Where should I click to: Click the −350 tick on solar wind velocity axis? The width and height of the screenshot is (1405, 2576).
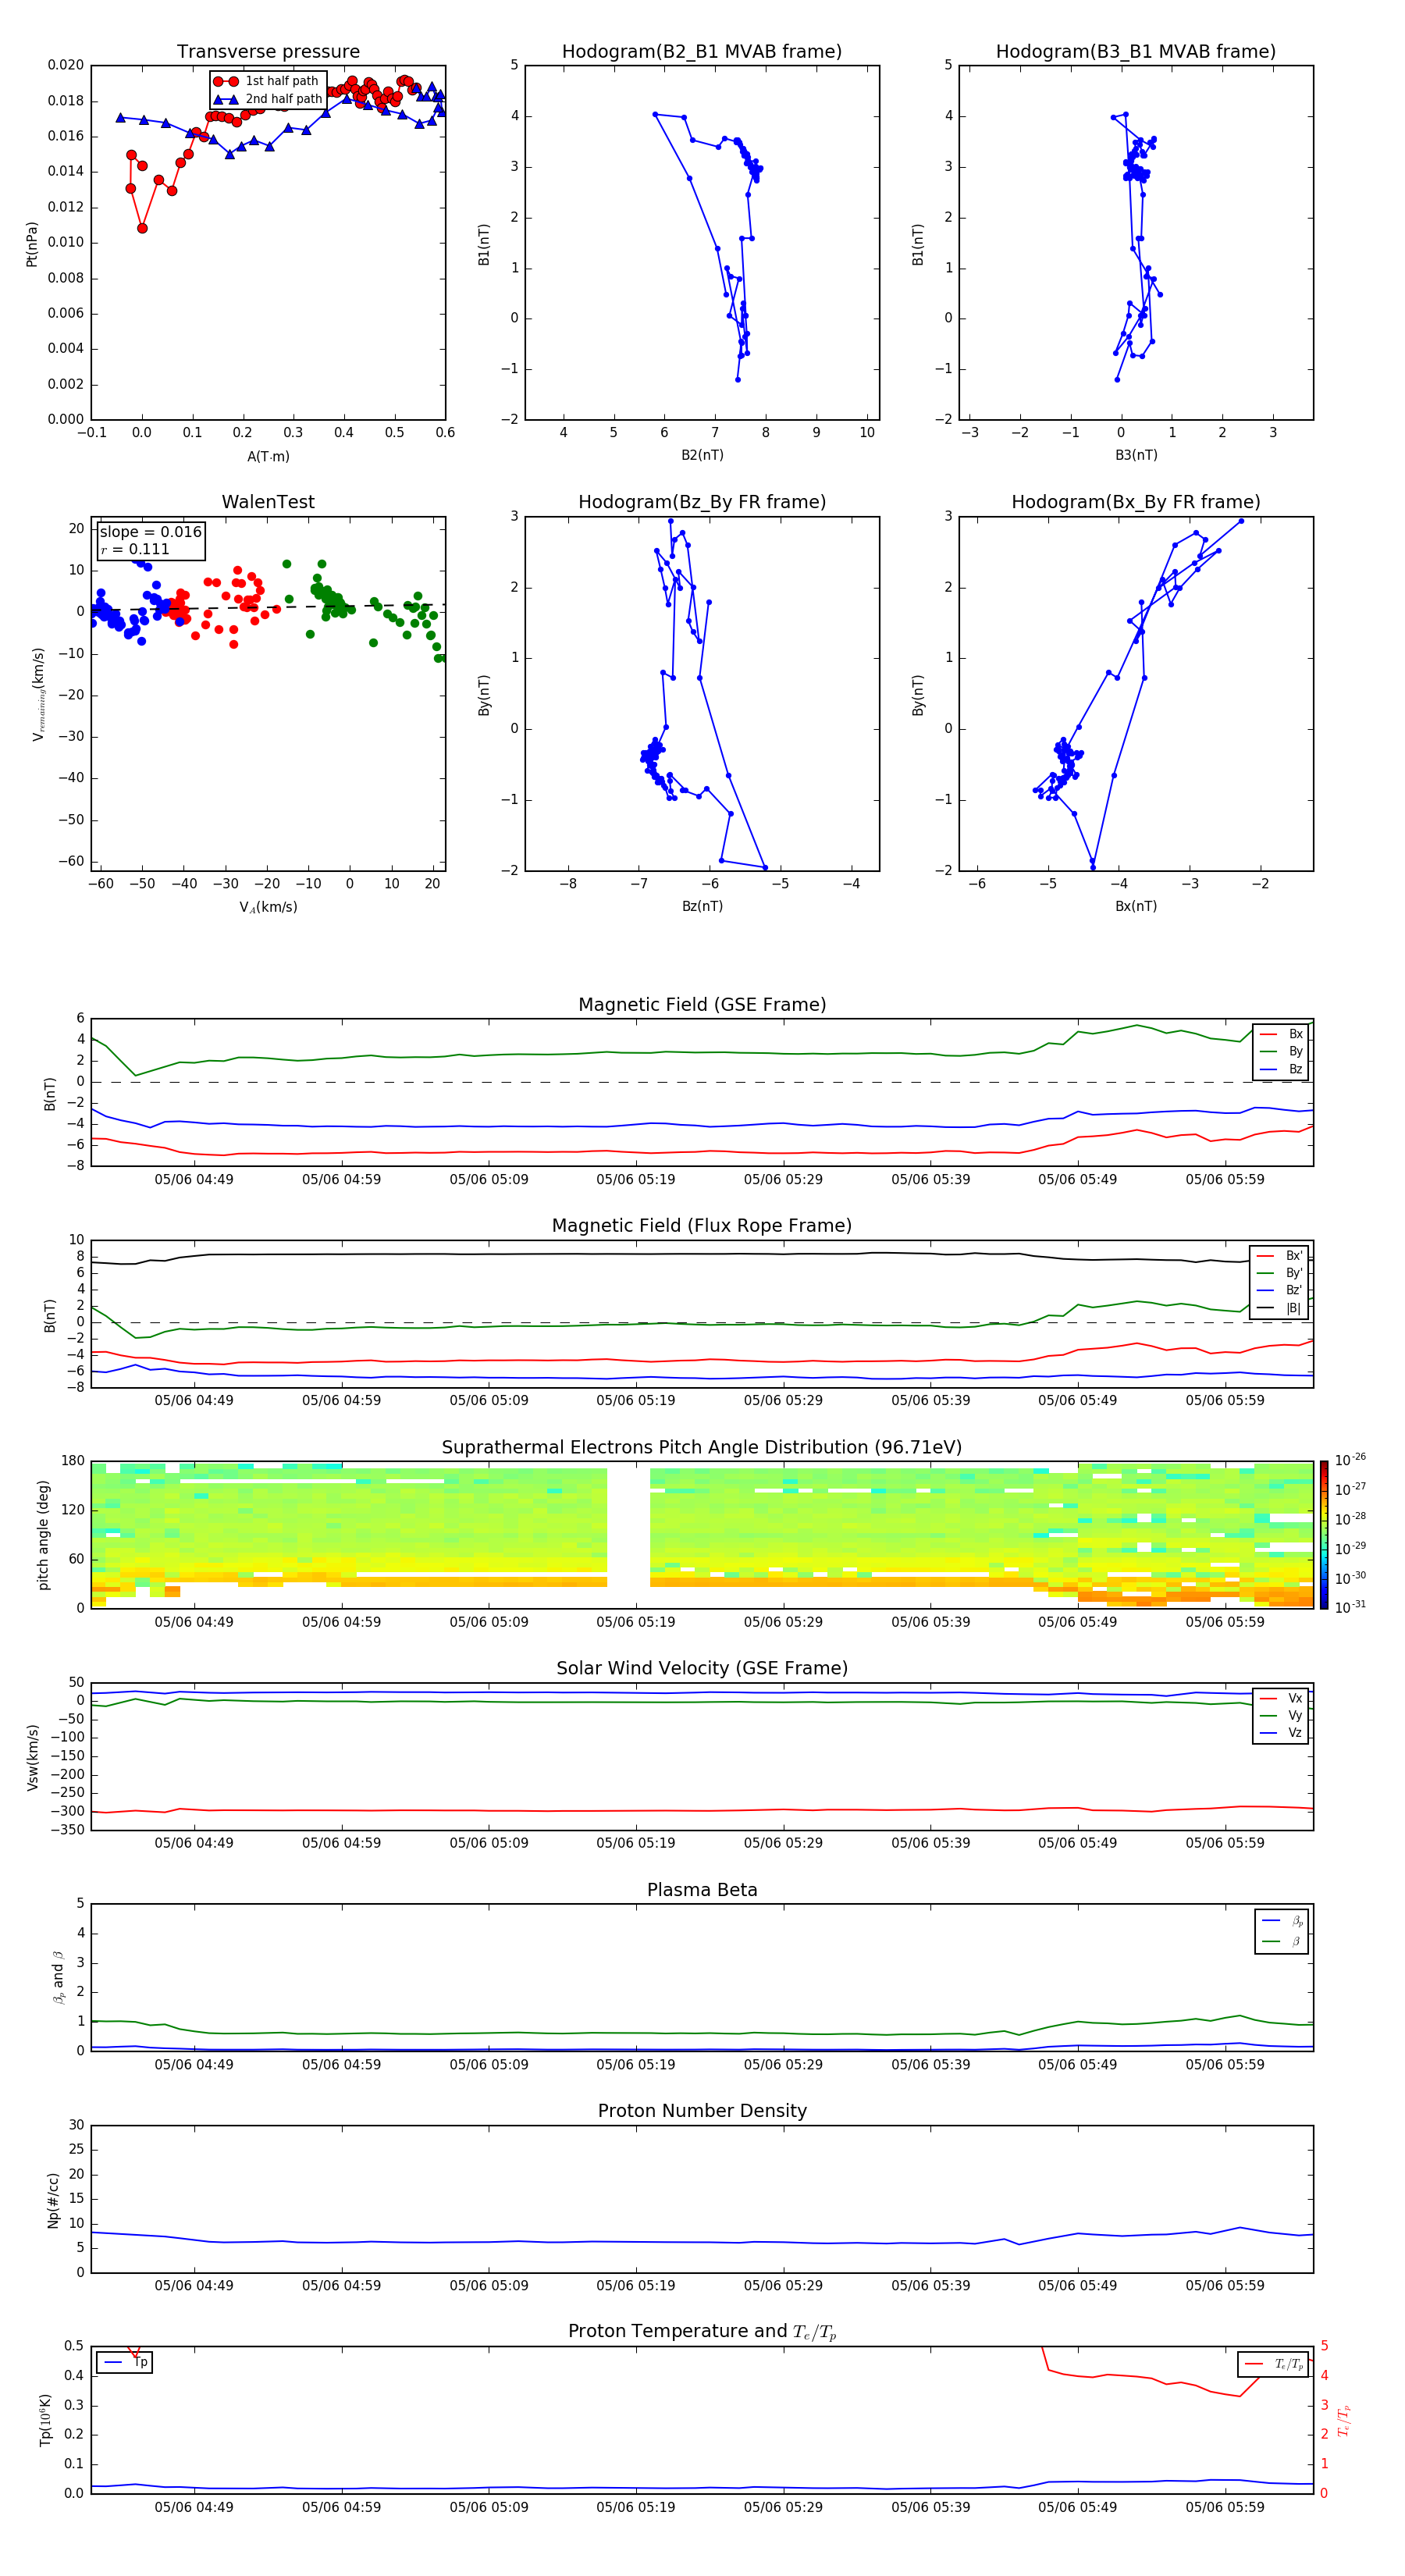[66, 1830]
